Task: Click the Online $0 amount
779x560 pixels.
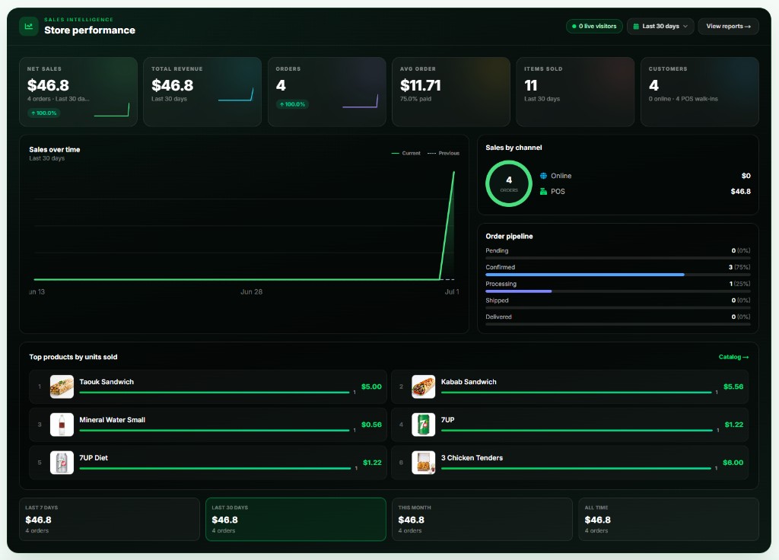Action: (746, 176)
